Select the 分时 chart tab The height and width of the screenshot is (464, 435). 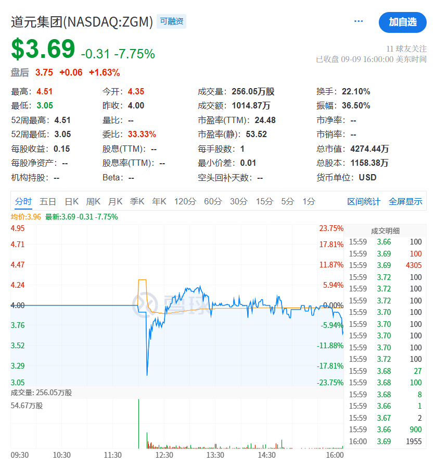[23, 201]
